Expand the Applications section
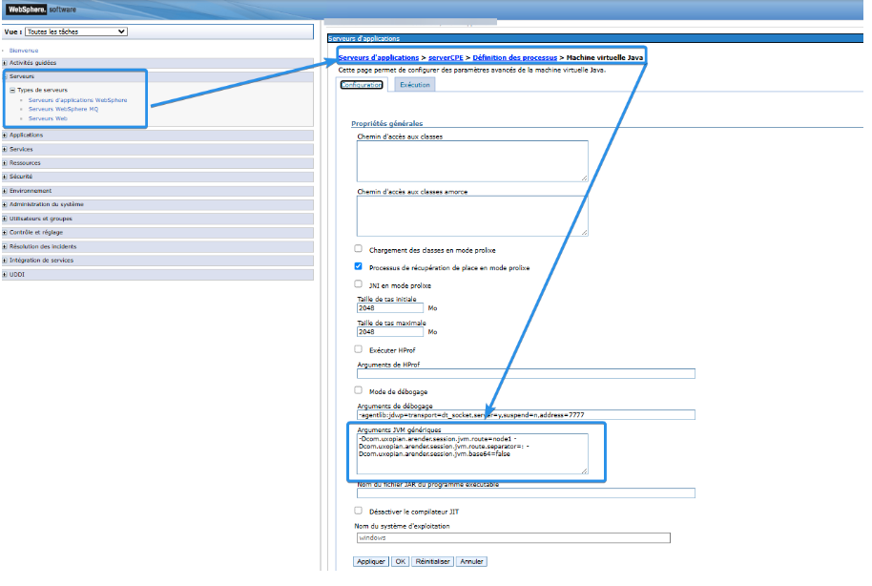872x586 pixels. coord(5,136)
